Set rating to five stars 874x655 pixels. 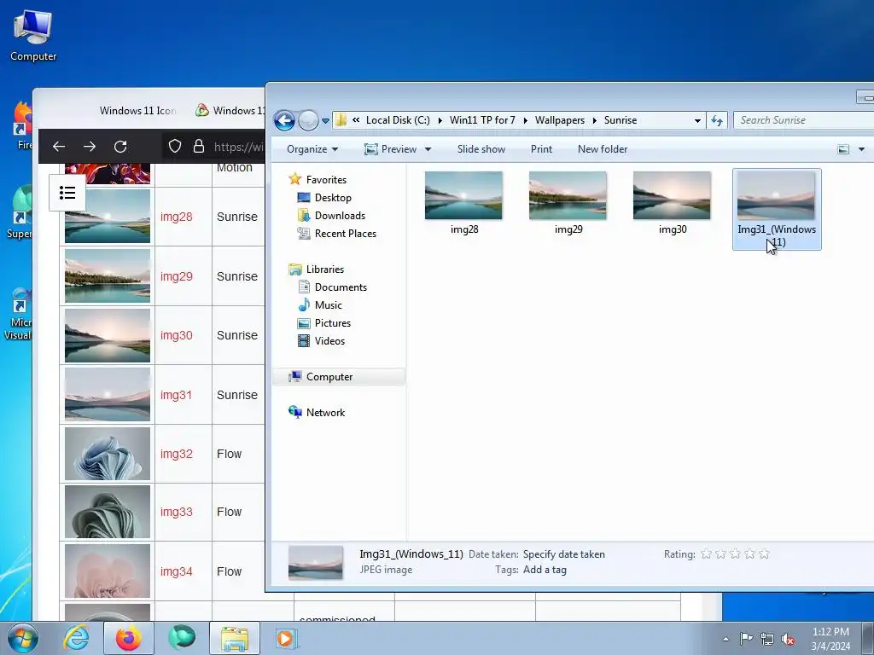(764, 554)
